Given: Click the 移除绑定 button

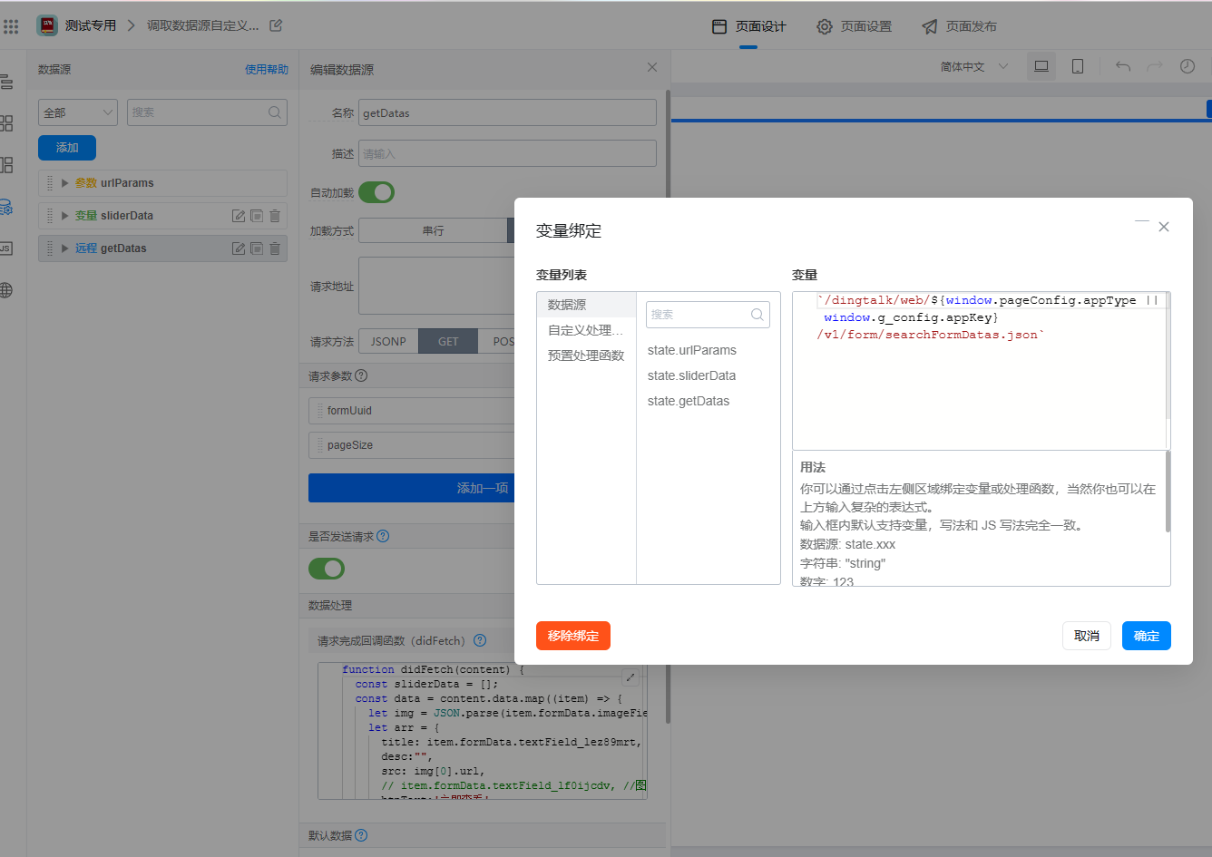Looking at the screenshot, I should [573, 636].
